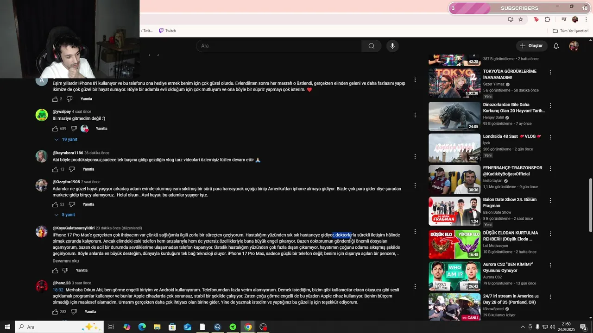593x333 pixels.
Task: Click the heart badge on @ywalpay's comment
Action: tap(84, 129)
